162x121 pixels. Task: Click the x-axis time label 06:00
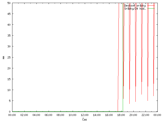pyautogui.click(x=48, y=115)
